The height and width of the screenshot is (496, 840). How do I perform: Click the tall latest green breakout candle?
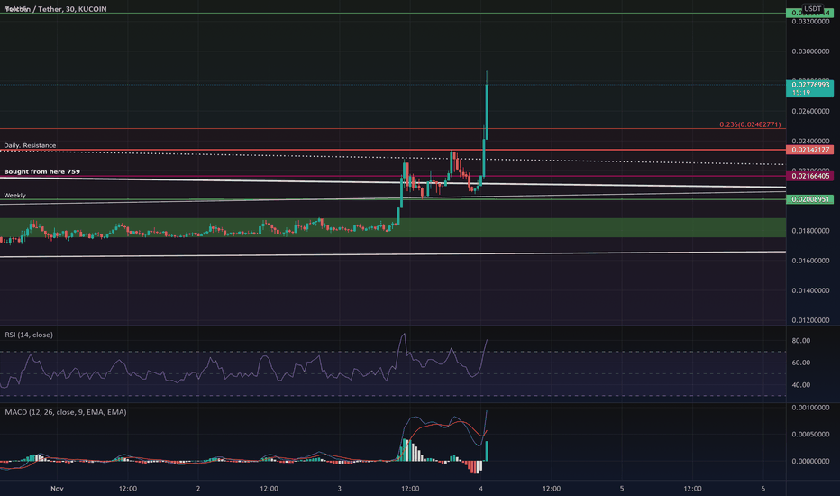tap(487, 110)
